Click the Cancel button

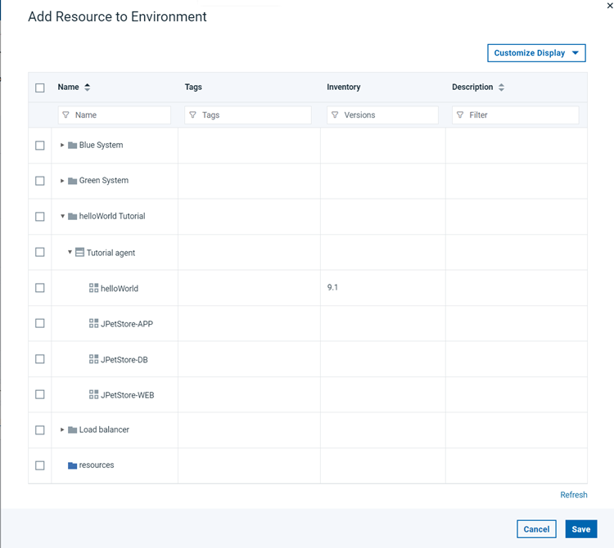tap(536, 529)
